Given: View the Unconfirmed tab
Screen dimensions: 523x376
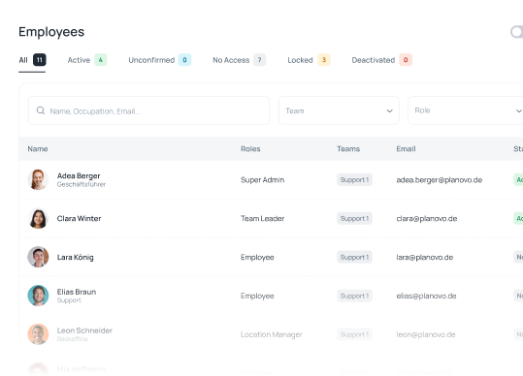Looking at the screenshot, I should [x=160, y=60].
